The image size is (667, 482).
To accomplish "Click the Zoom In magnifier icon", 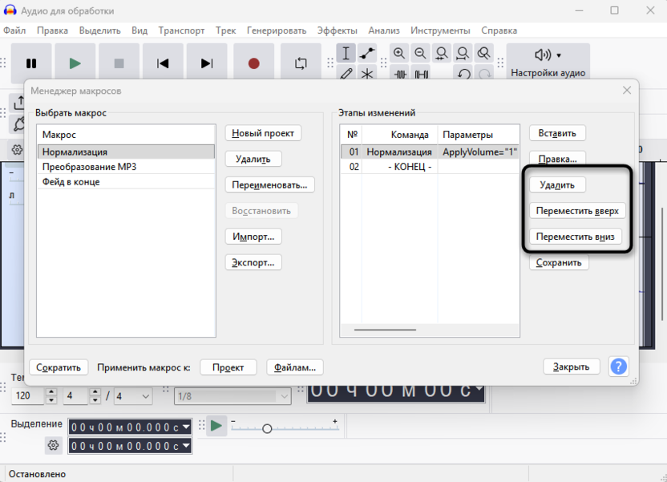I will 399,54.
